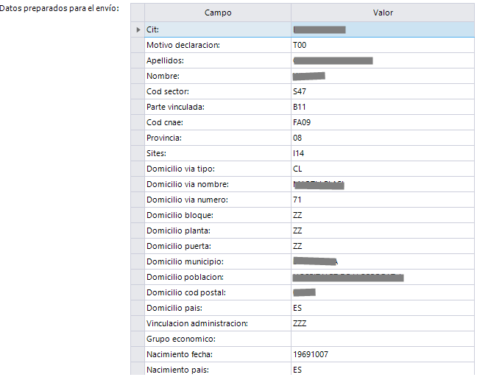Click the Valor column header
This screenshot has width=477, height=380.
pos(383,13)
